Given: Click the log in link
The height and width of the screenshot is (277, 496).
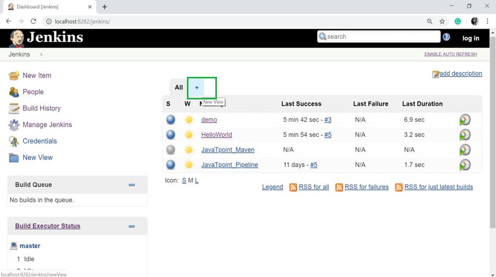Looking at the screenshot, I should [x=470, y=38].
